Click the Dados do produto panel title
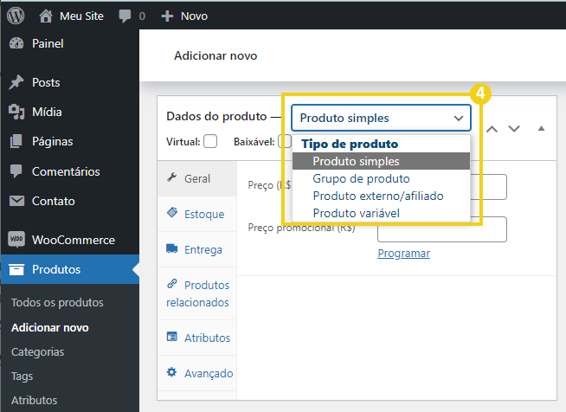 pos(216,116)
